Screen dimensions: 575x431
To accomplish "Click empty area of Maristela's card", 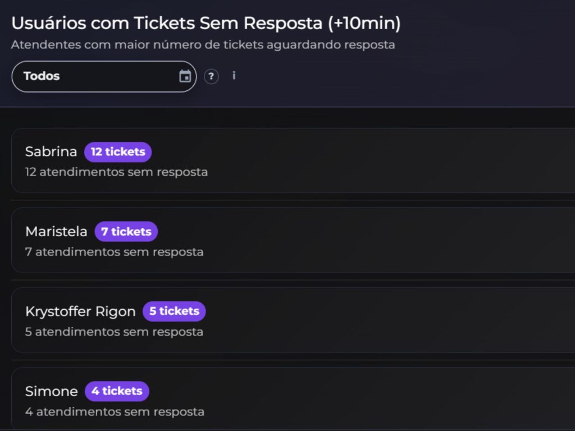I will [x=393, y=240].
